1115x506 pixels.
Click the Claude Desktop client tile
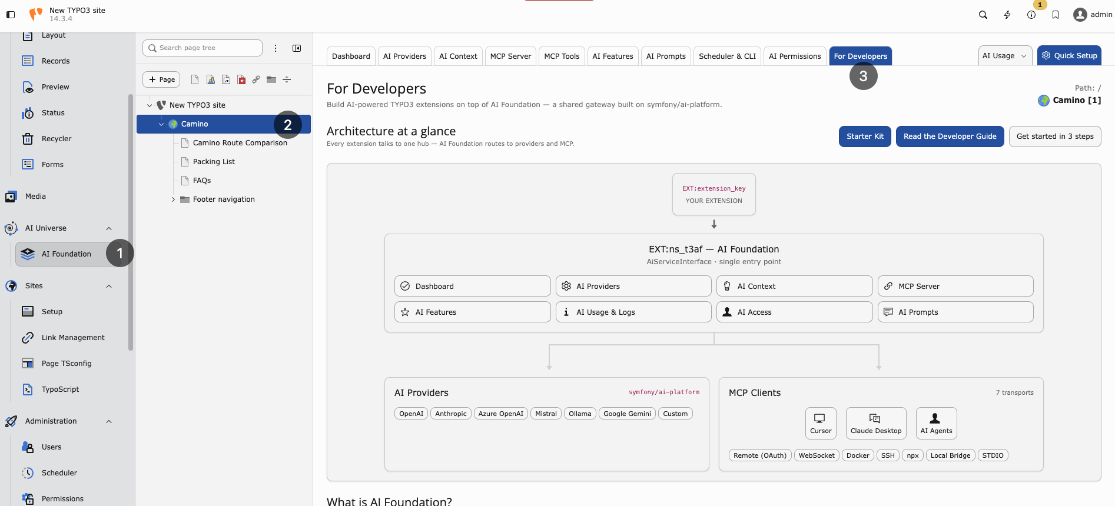point(876,423)
